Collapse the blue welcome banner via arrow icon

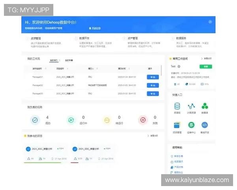210,22
